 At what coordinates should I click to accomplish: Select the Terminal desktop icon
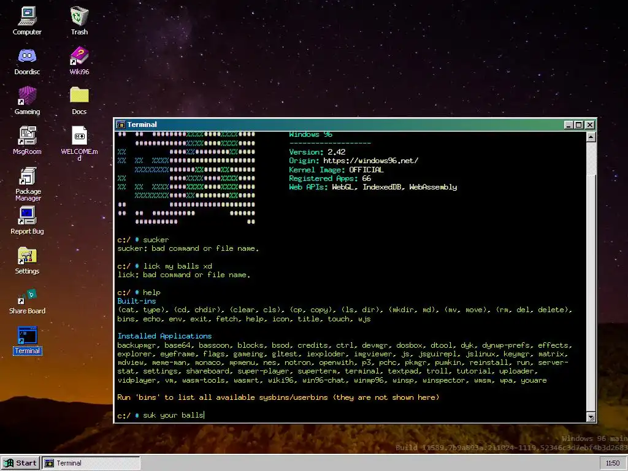click(27, 341)
